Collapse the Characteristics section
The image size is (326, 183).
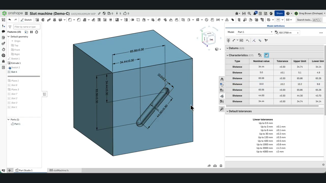pos(227,55)
